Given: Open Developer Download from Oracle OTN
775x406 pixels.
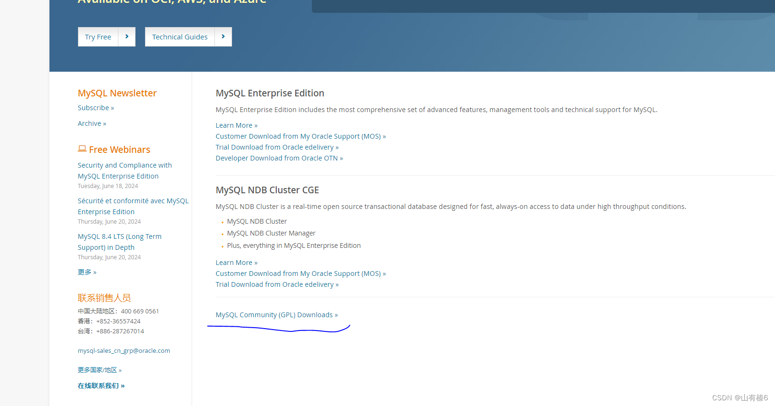Looking at the screenshot, I should tap(280, 158).
